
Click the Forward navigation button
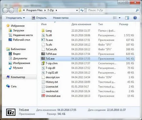(11, 10)
